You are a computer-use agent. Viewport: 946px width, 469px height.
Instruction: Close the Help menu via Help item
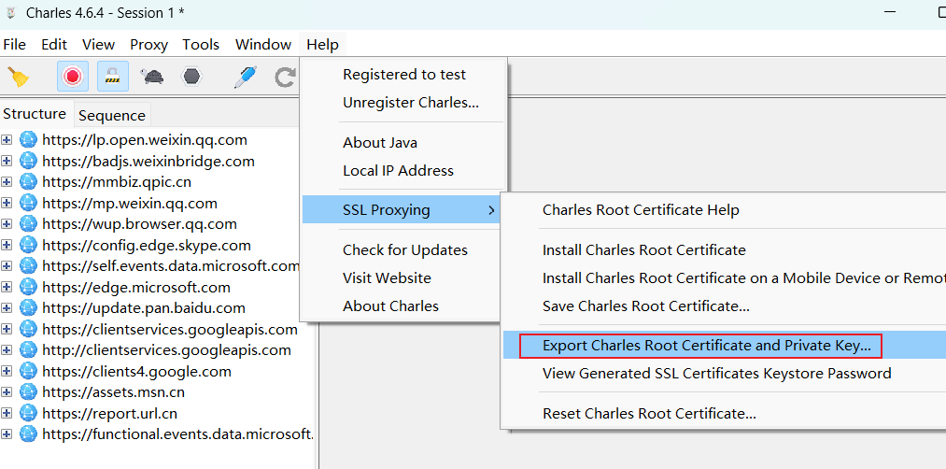(x=323, y=45)
